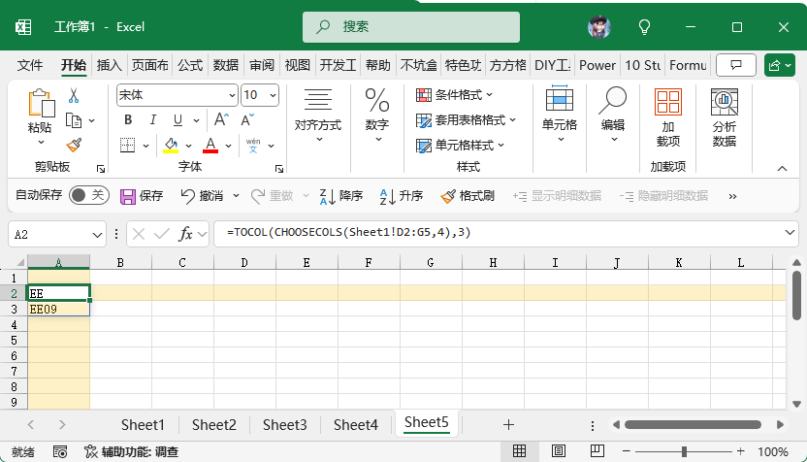Click the zoom slider handle

(684, 451)
